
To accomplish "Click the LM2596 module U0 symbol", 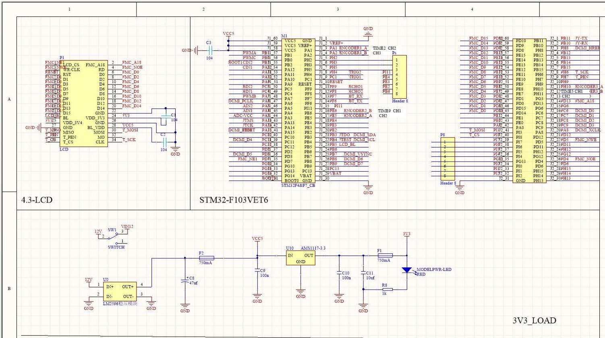I will click(120, 291).
